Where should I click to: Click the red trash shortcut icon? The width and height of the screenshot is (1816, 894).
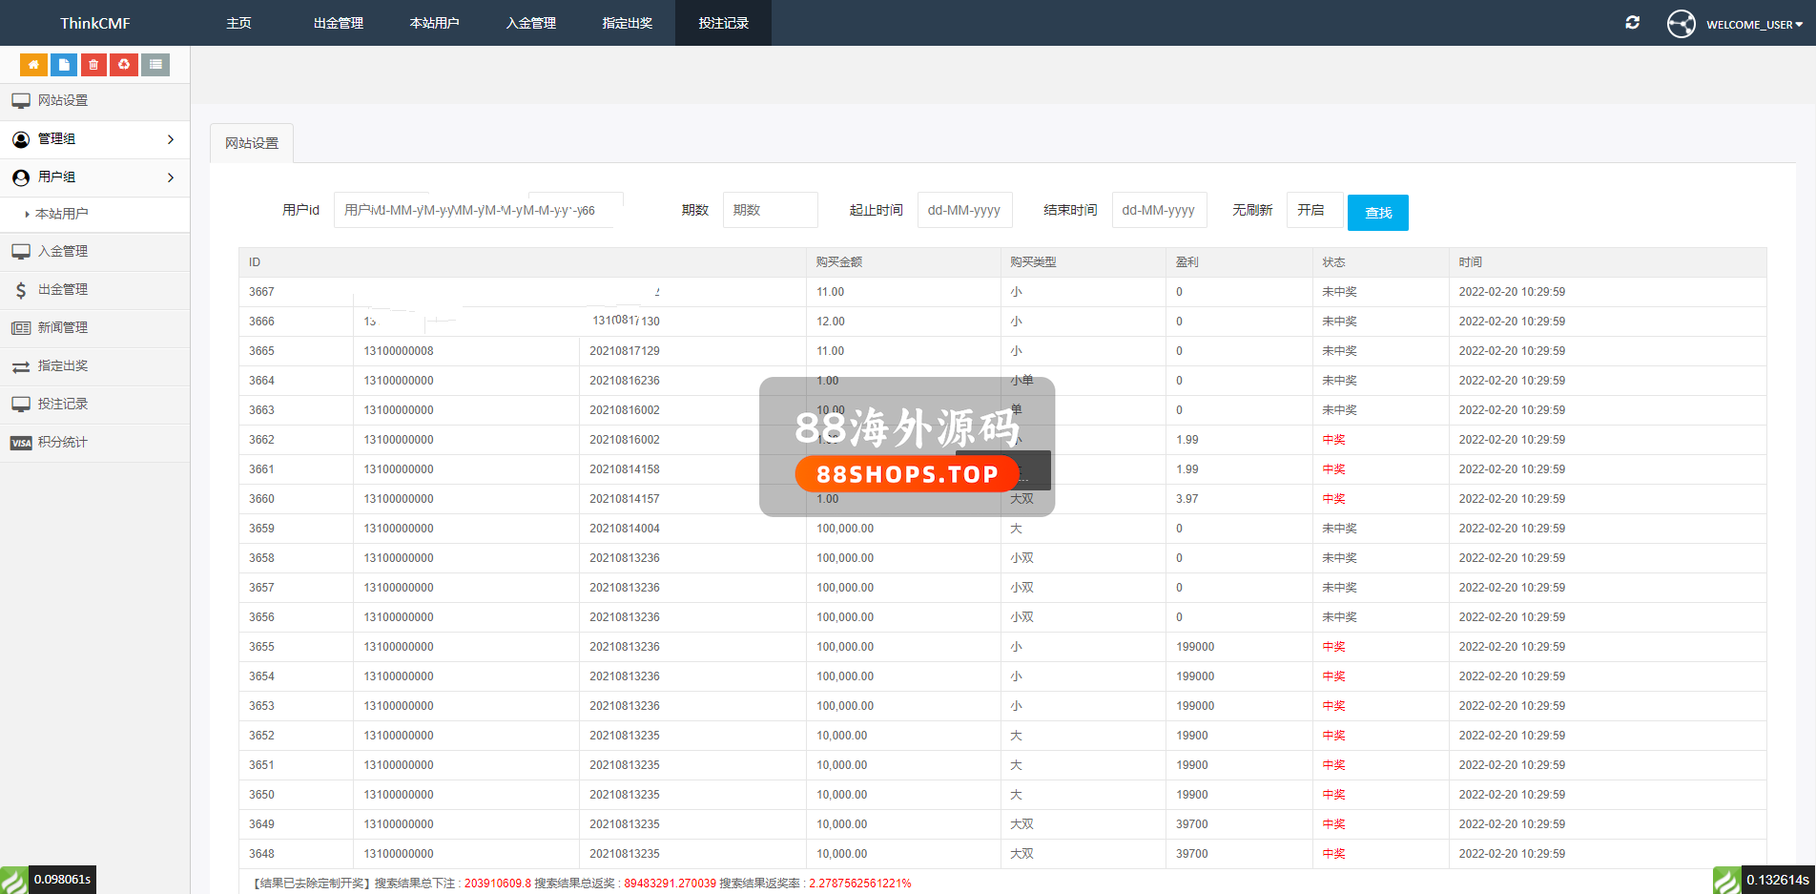[x=93, y=65]
